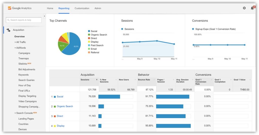The height and width of the screenshot is (135, 259).
Task: Sort by Pages / Session column header
Action: click(x=166, y=82)
